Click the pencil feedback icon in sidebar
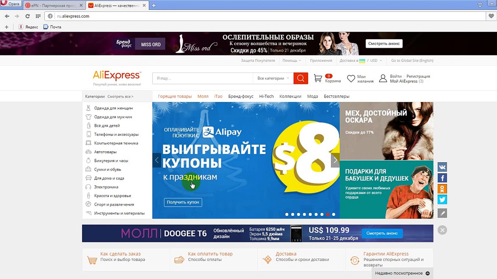 pyautogui.click(x=442, y=213)
